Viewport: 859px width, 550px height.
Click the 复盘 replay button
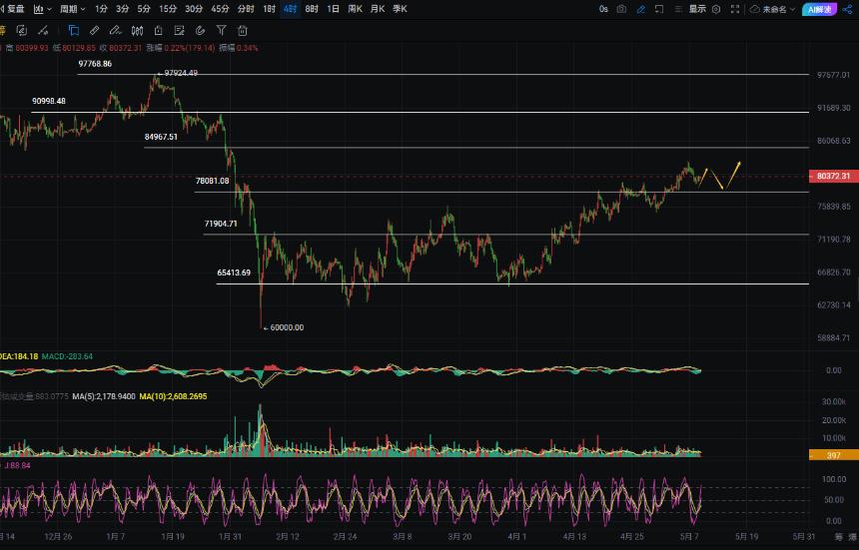(12, 9)
